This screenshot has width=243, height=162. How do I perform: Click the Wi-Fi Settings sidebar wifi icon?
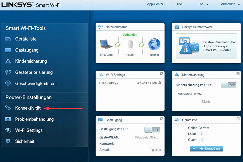pyautogui.click(x=8, y=130)
